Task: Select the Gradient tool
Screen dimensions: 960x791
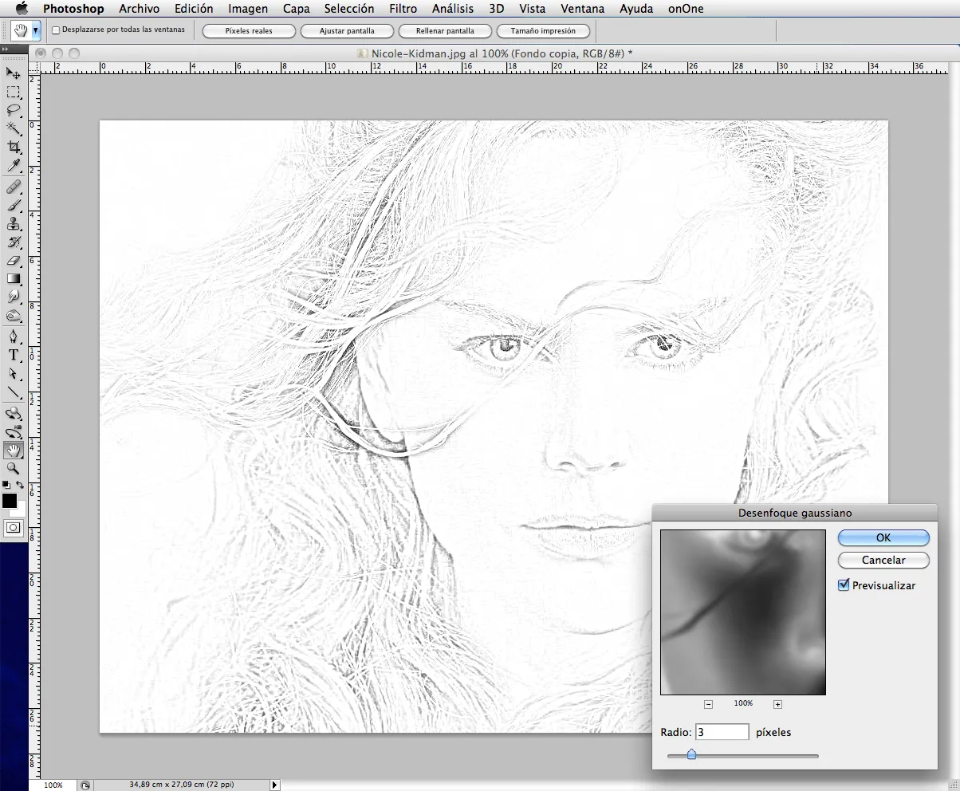Action: (14, 278)
